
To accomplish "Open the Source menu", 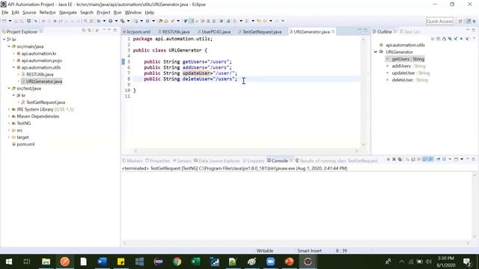I will click(x=29, y=13).
